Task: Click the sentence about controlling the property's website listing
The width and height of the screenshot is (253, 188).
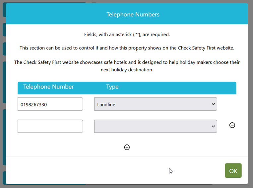Action: tap(127, 48)
